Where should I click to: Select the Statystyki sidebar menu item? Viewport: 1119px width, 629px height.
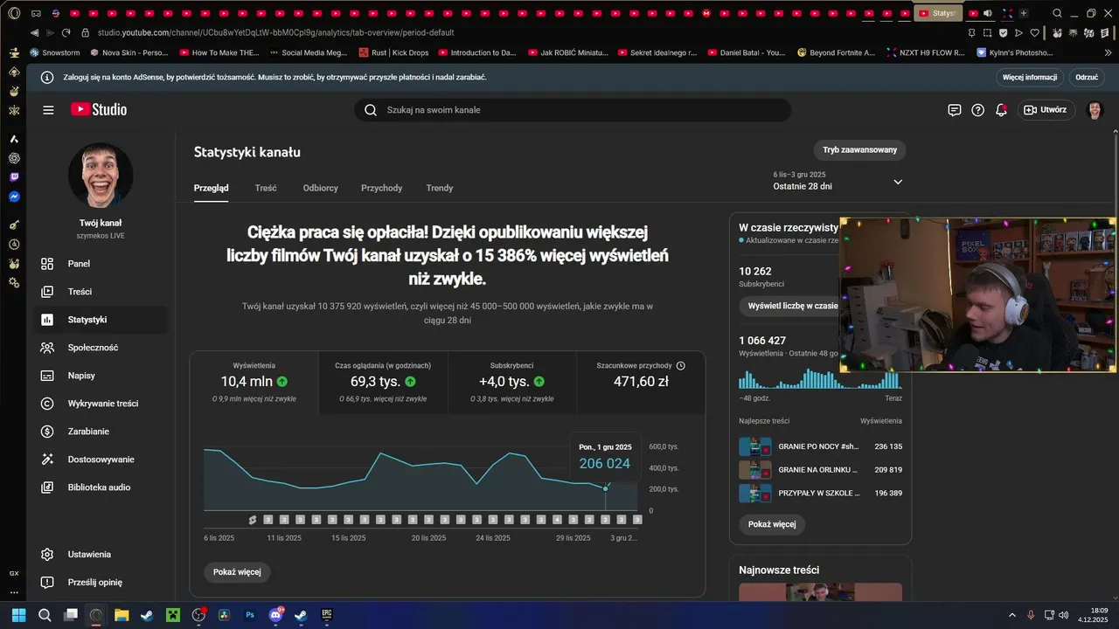101,320
